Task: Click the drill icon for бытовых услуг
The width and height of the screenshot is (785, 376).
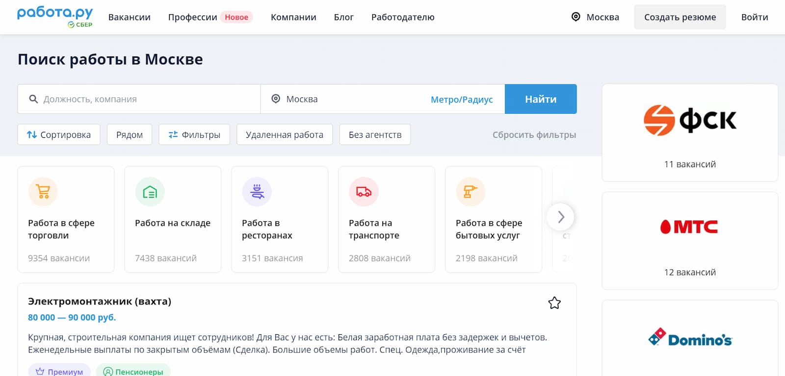Action: tap(471, 192)
